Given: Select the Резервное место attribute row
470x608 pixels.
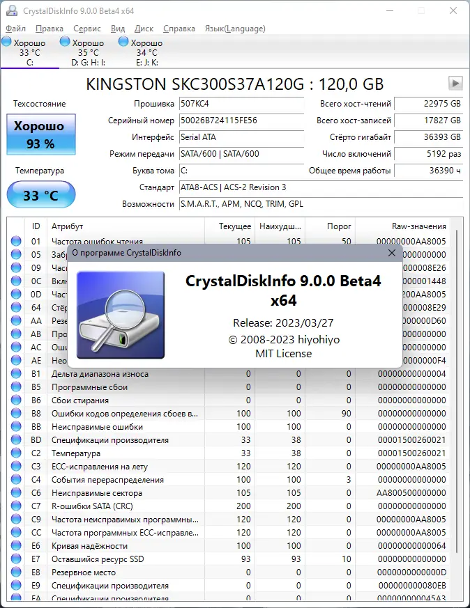Looking at the screenshot, I should 228,572.
